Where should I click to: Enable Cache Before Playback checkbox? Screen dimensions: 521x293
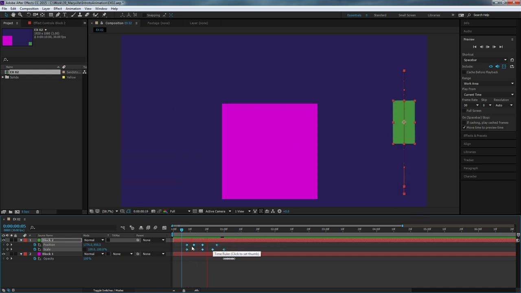pyautogui.click(x=464, y=72)
